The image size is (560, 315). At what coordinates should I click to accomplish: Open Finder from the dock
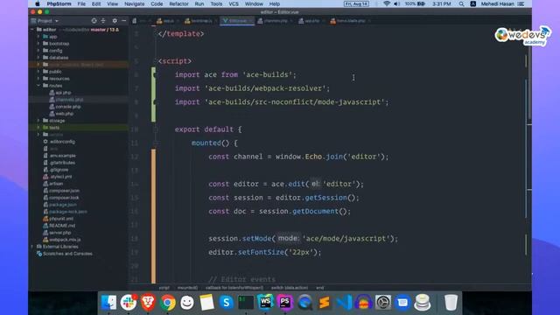tap(108, 303)
